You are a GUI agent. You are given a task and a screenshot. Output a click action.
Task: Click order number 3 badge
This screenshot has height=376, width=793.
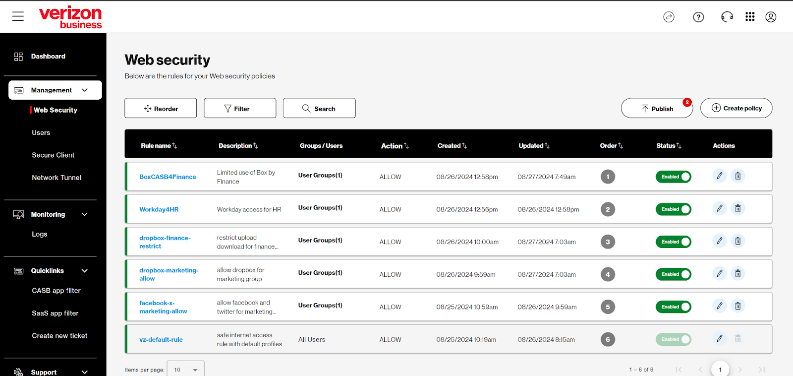tap(608, 242)
